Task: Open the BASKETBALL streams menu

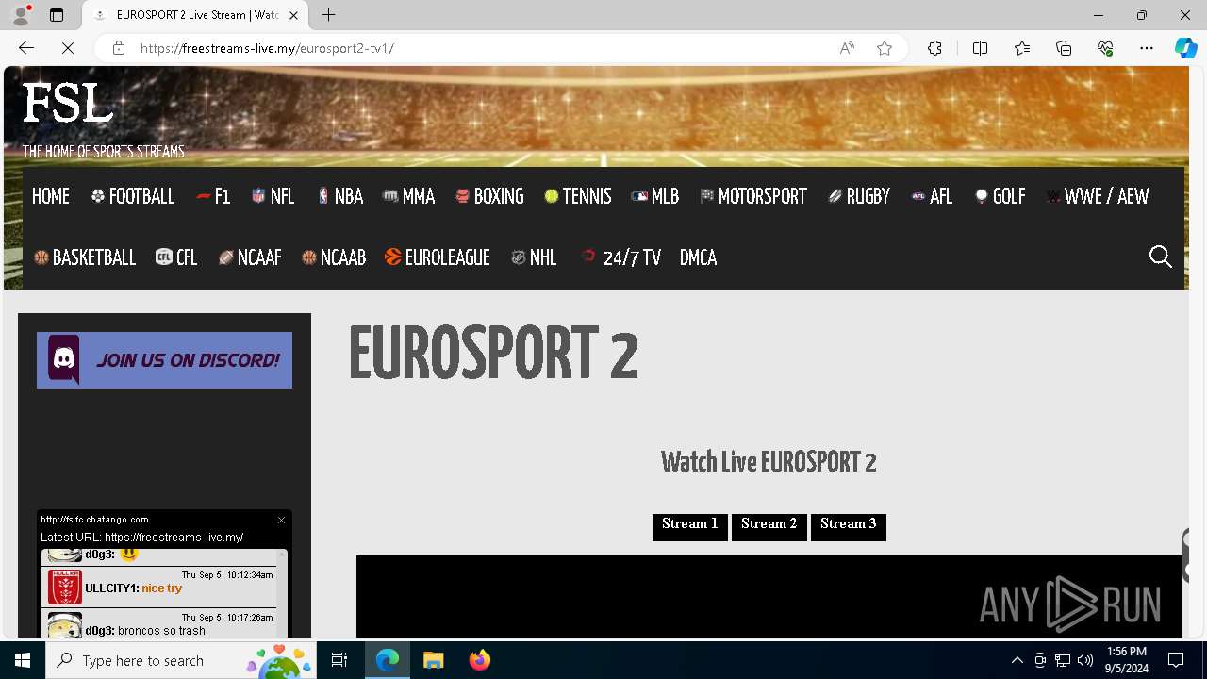Action: click(85, 257)
